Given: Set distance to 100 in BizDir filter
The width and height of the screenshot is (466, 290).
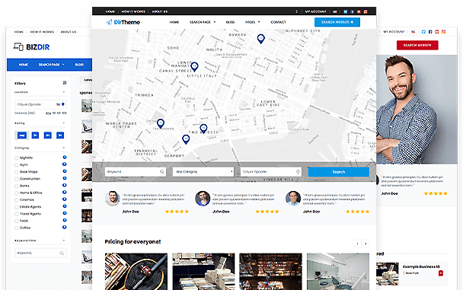Looking at the screenshot, I should click(65, 113).
